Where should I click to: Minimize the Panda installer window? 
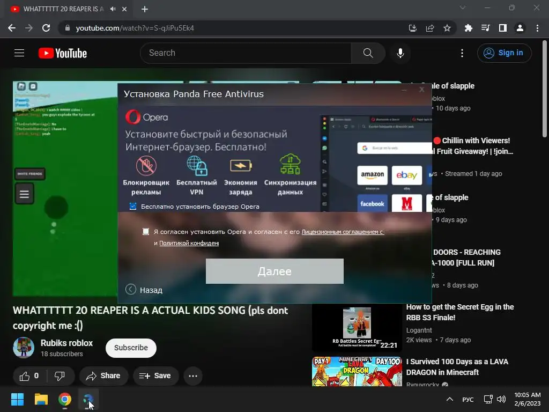404,90
